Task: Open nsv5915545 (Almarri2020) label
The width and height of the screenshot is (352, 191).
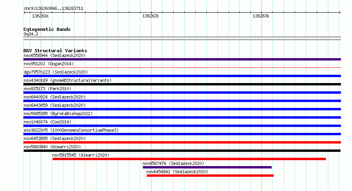Action: point(81,155)
